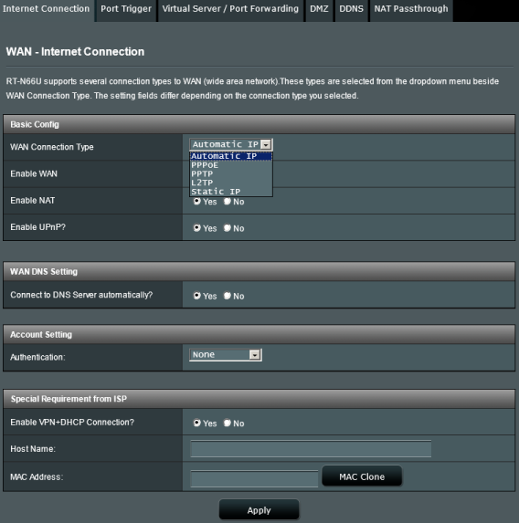This screenshot has width=519, height=523.
Task: Select No for automatic DNS Server
Action: click(228, 296)
